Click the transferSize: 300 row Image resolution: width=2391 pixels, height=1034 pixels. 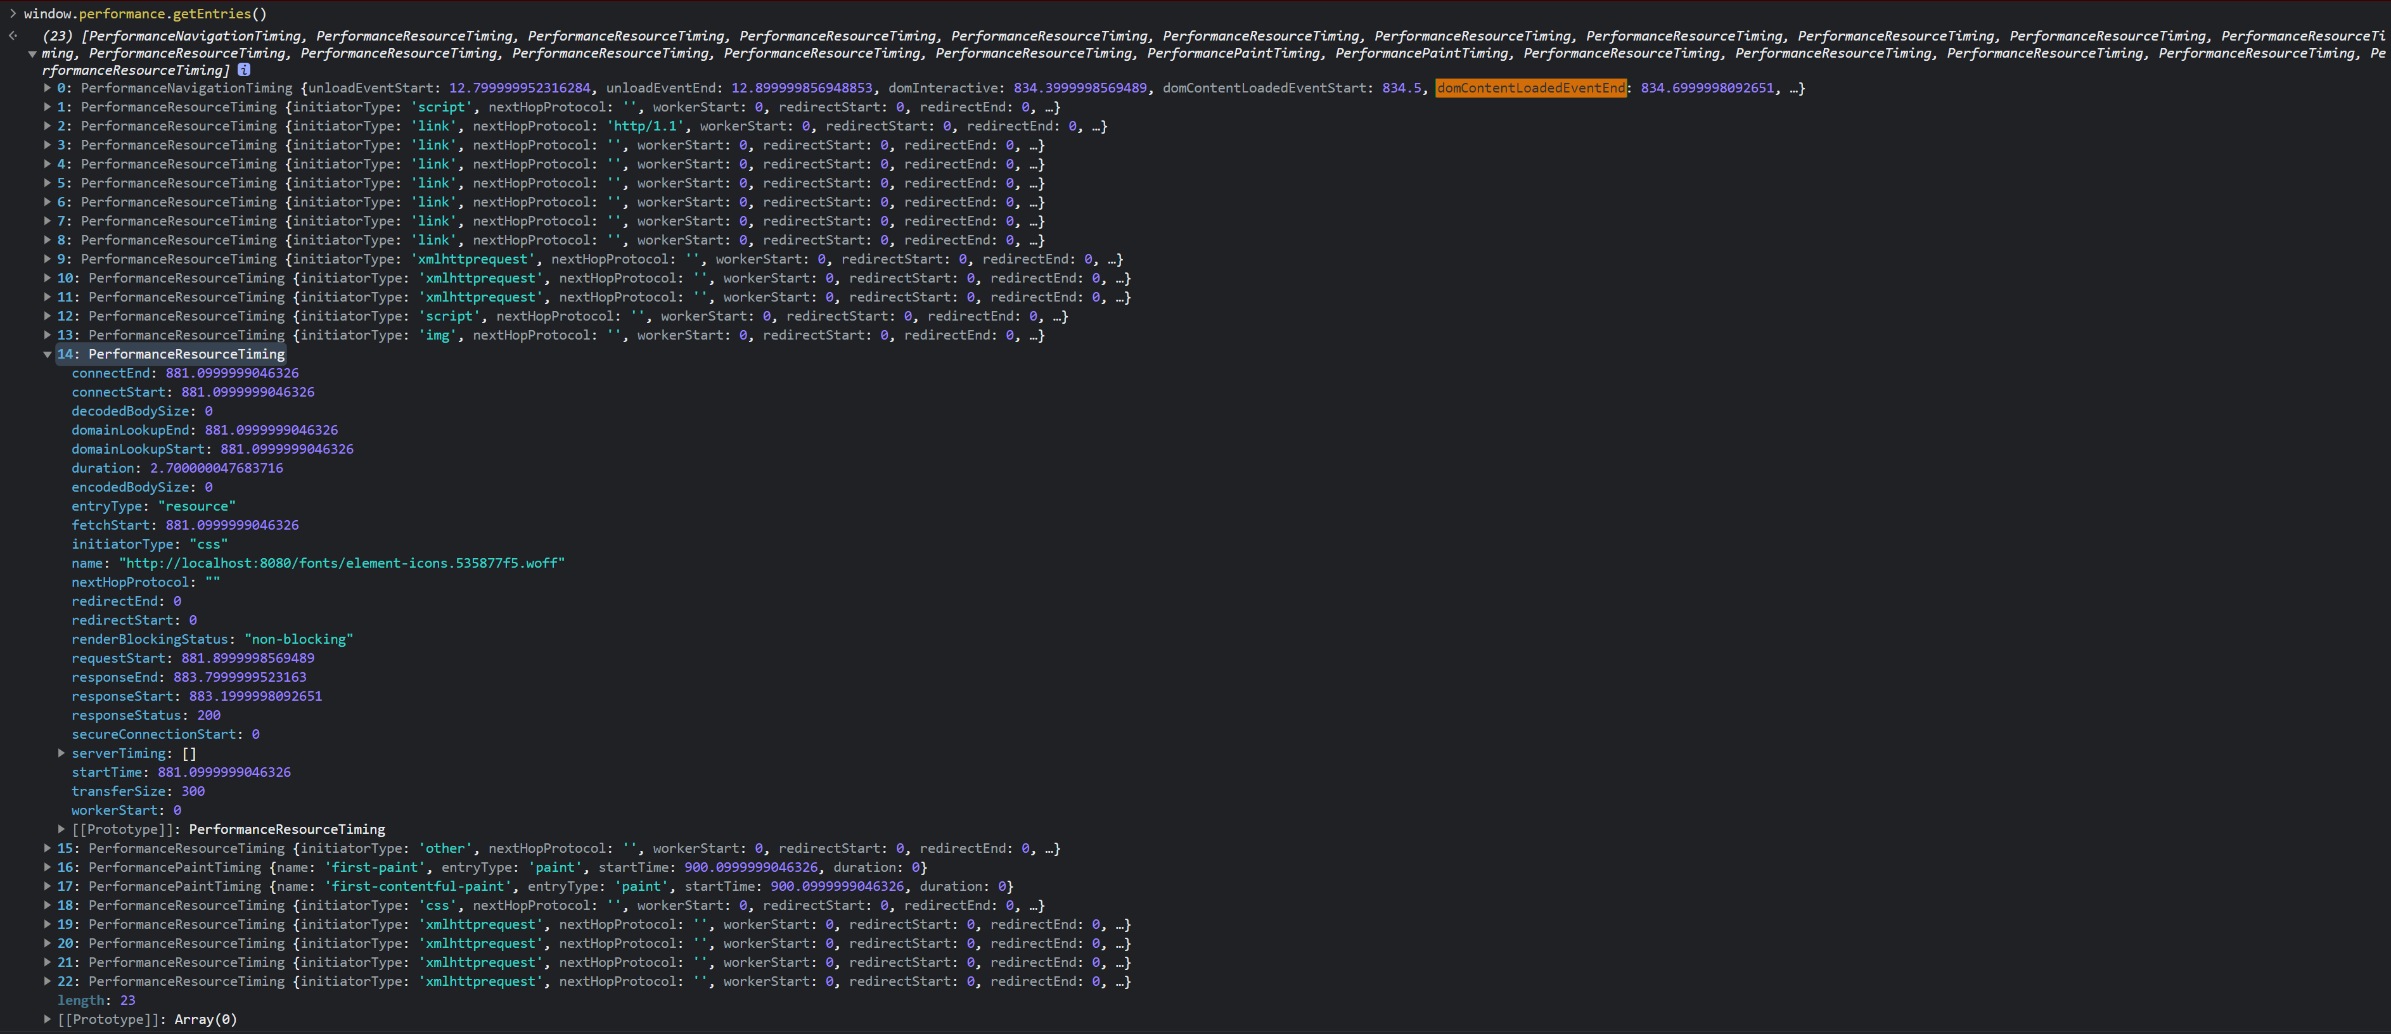[138, 792]
